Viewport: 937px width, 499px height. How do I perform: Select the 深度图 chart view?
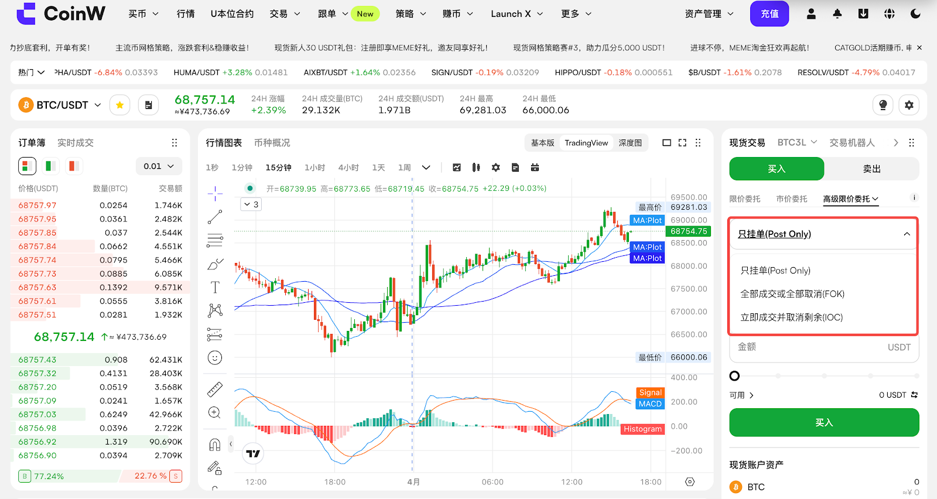pos(630,143)
